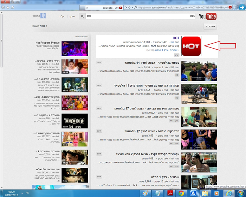Screen dimensions: 246x197
Task: Open the HOT channel title link
Action: pyautogui.click(x=176, y=38)
